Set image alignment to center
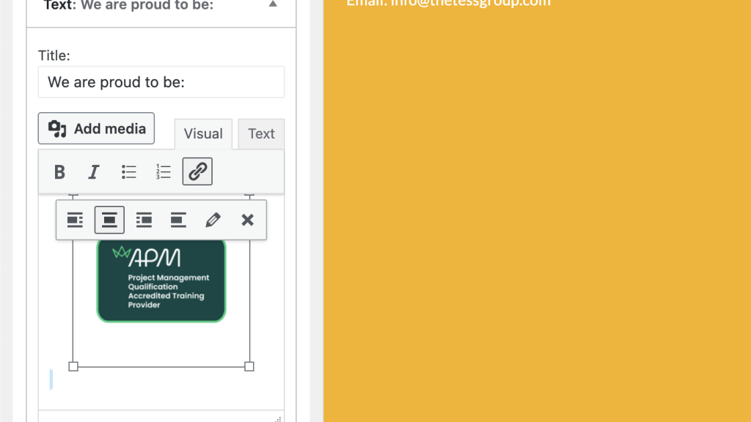 click(x=109, y=220)
